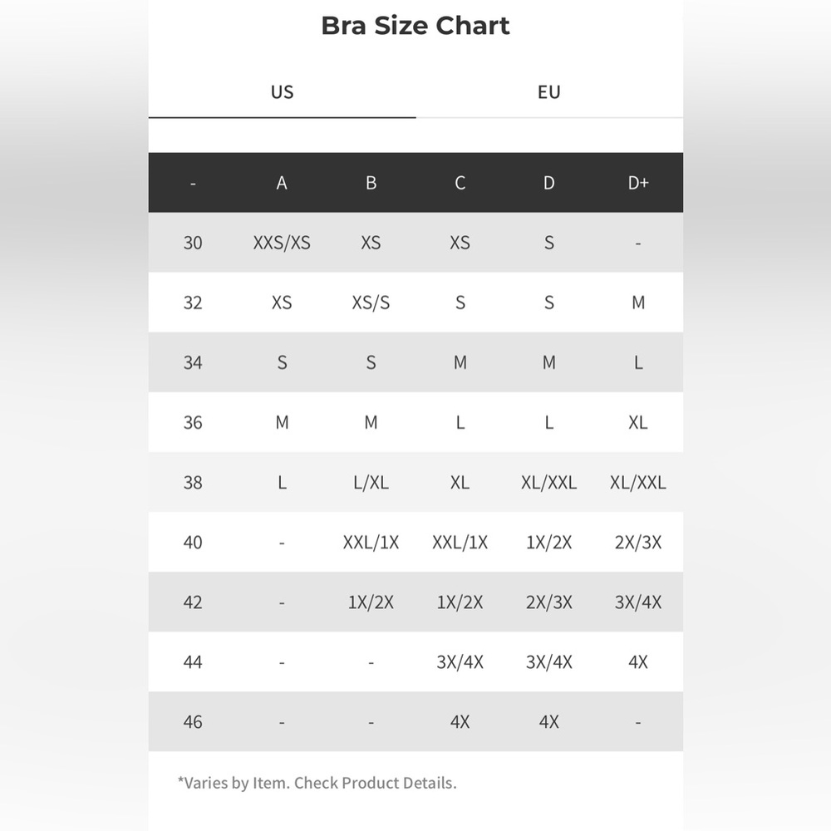Click the 4X cell under C in row 46
Image resolution: width=831 pixels, height=831 pixels.
(x=460, y=722)
